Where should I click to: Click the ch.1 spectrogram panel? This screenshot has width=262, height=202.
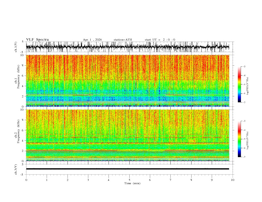point(127,81)
